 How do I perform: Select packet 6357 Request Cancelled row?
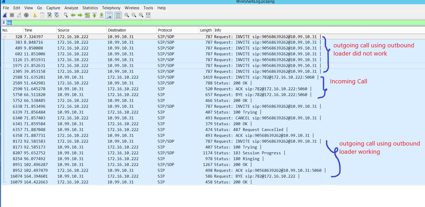[159, 130]
